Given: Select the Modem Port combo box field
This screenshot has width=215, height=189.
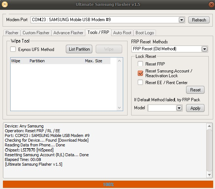Looking at the screenshot, I should pyautogui.click(x=107, y=20).
